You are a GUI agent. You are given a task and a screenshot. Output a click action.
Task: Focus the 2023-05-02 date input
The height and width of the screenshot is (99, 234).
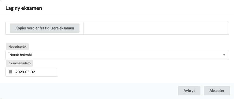32,72
